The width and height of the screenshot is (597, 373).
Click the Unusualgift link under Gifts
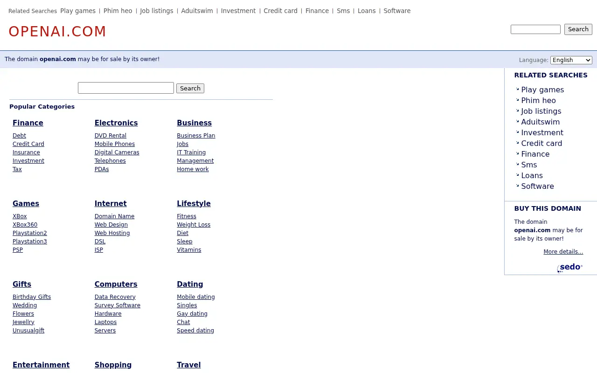point(28,331)
